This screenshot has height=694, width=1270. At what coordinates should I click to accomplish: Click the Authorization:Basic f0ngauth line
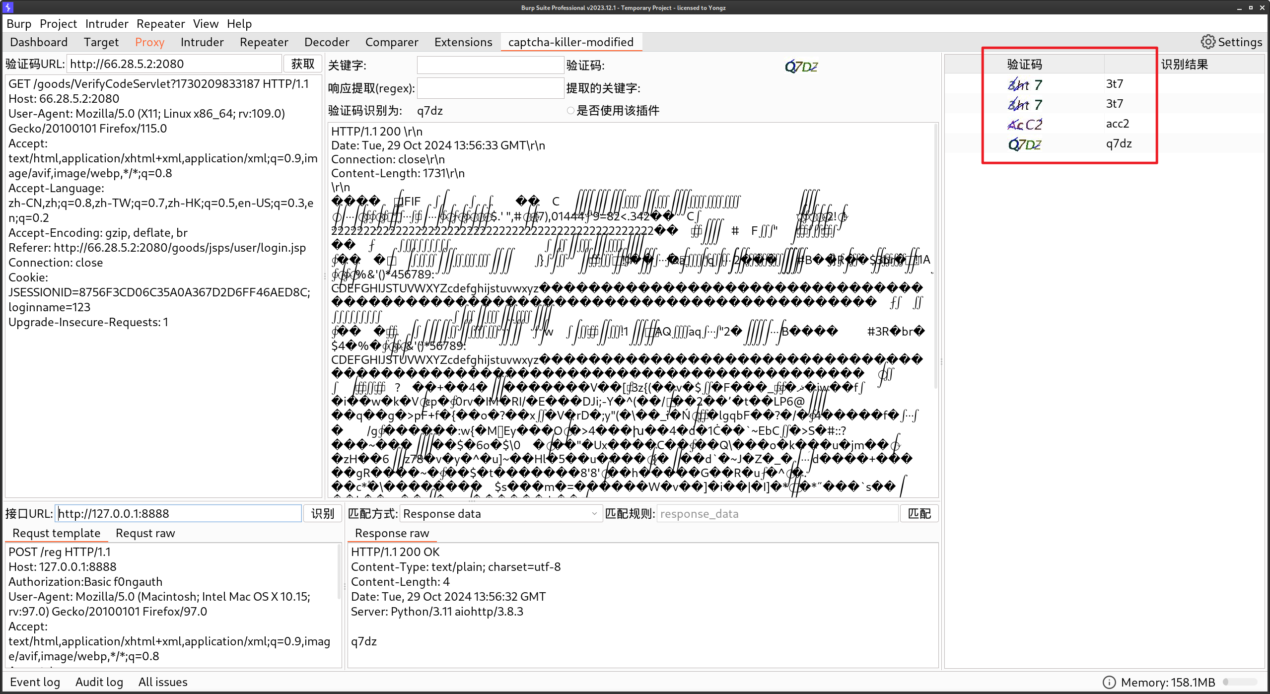coord(85,582)
